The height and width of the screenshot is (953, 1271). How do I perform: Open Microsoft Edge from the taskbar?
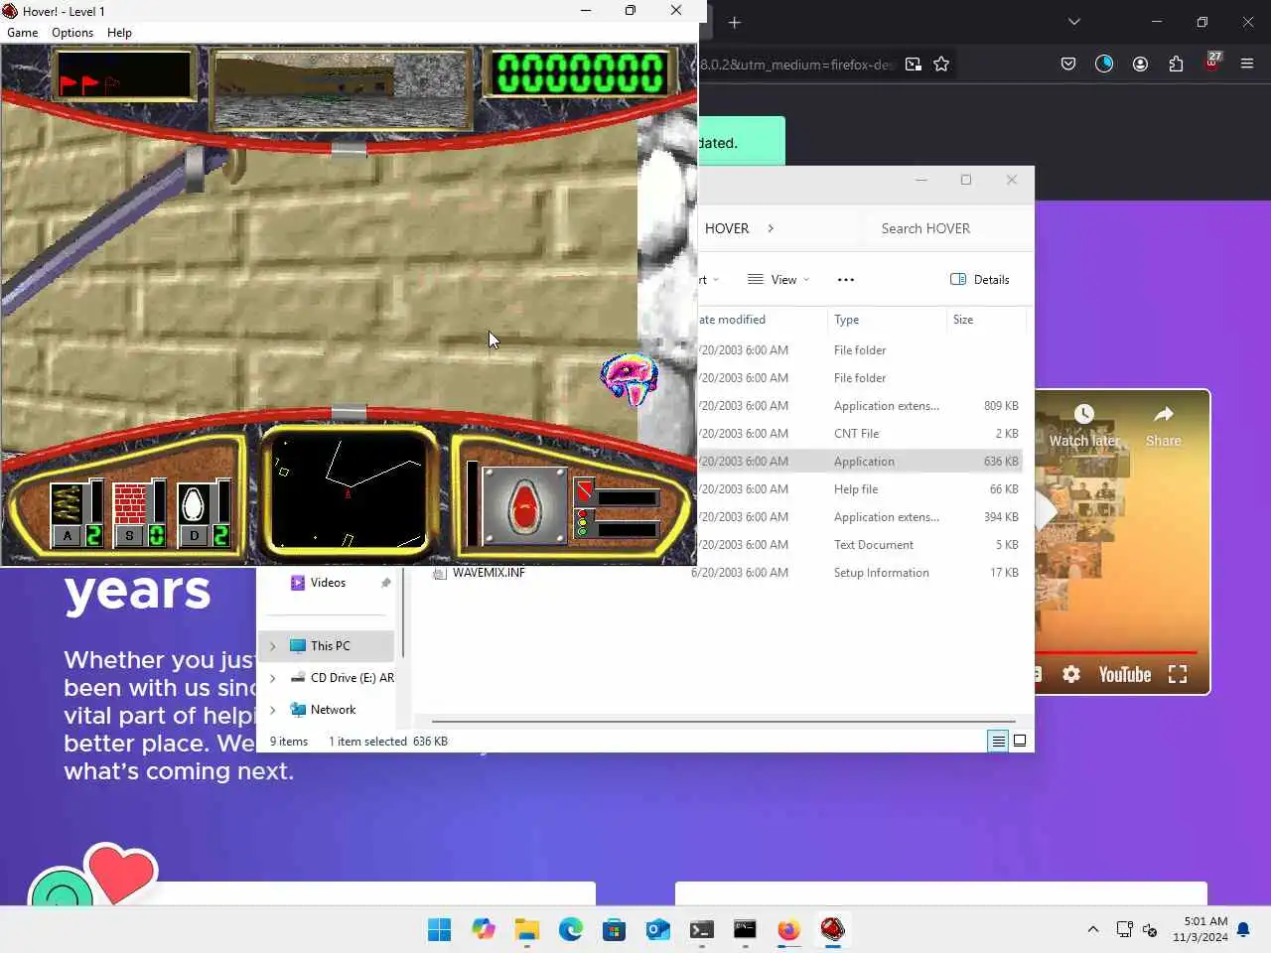(571, 929)
